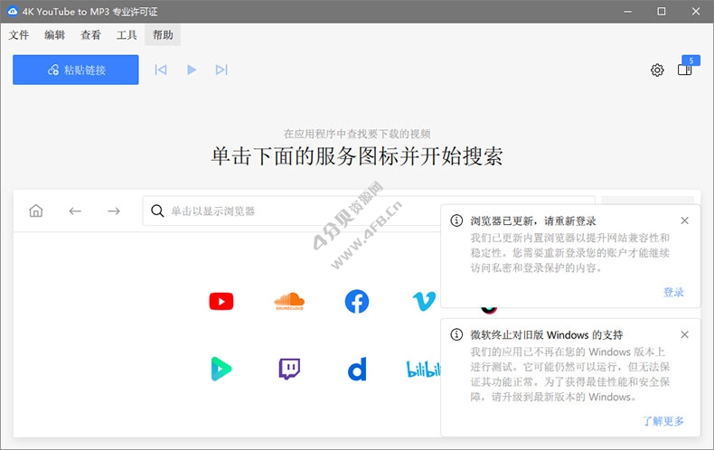
Task: Click the browser back arrow
Action: coord(75,211)
